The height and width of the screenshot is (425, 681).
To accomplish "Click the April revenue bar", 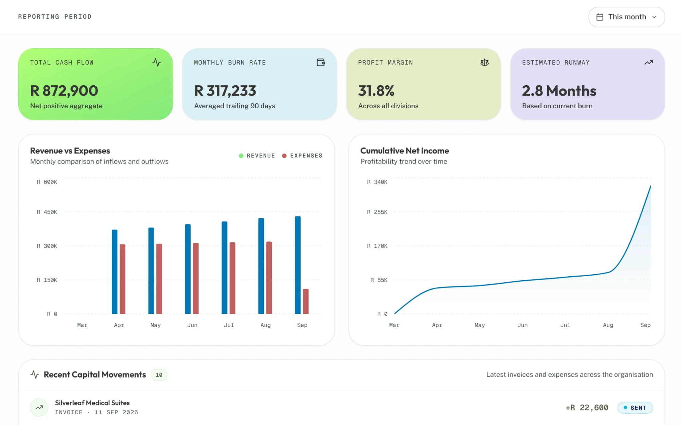I will coord(114,272).
